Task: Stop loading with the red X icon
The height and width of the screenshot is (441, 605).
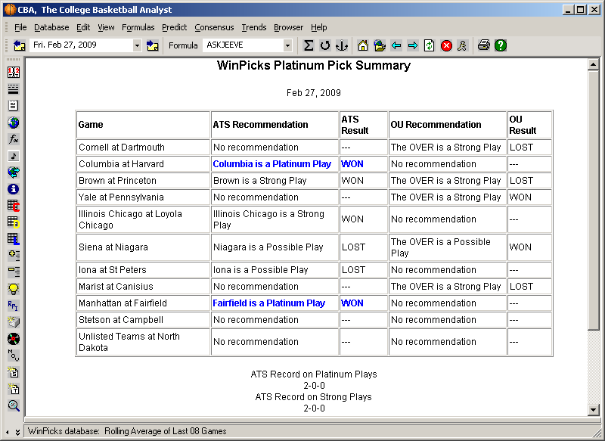Action: click(446, 45)
